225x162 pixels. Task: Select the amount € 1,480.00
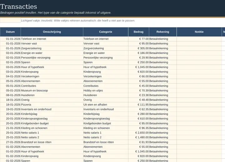pos(139,137)
